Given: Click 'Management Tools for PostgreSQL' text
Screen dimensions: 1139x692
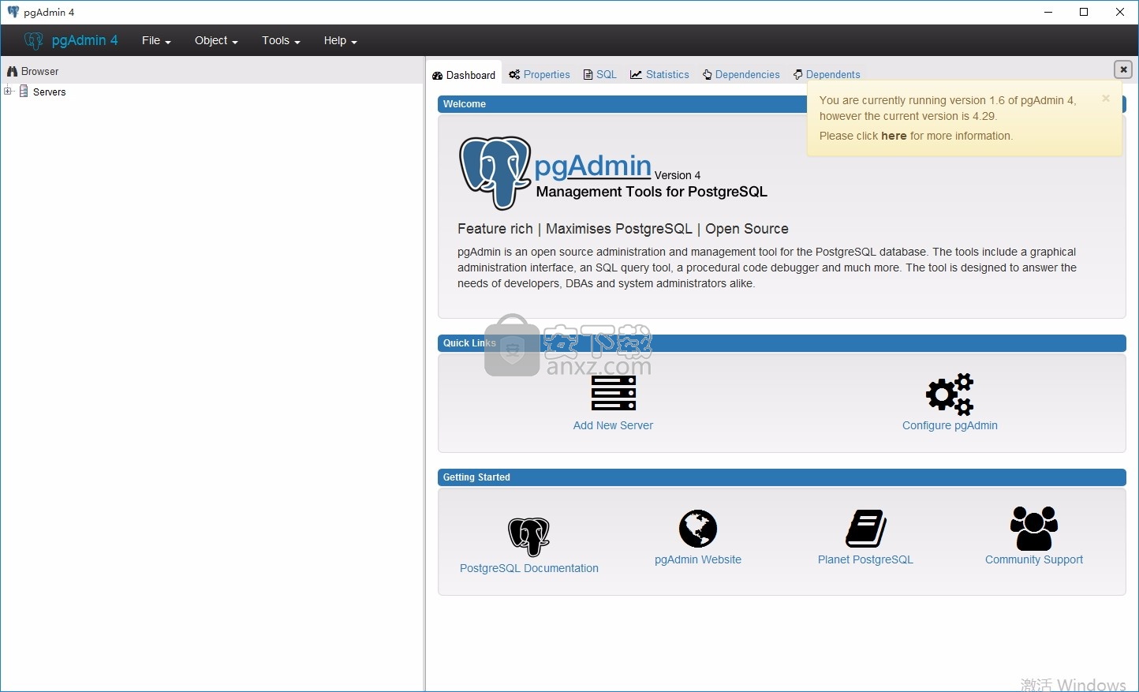Looking at the screenshot, I should click(x=652, y=192).
